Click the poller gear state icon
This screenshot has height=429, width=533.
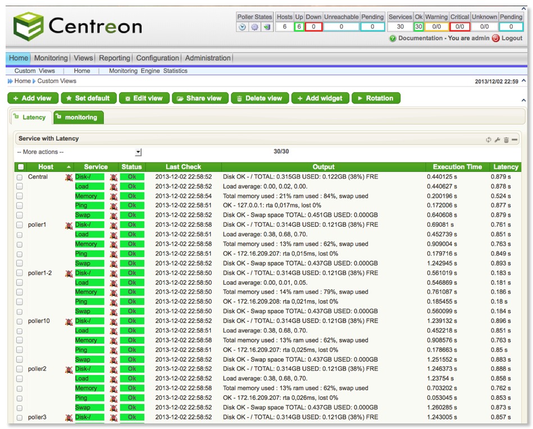(x=254, y=27)
